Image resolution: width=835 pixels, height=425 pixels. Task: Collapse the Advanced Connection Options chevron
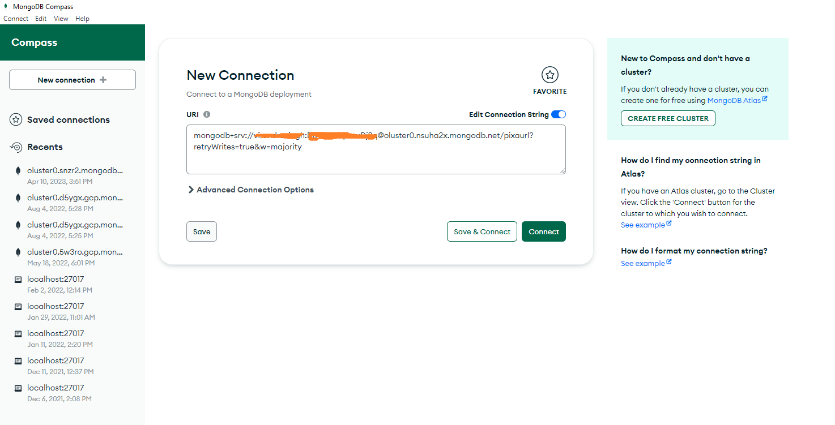pos(191,190)
